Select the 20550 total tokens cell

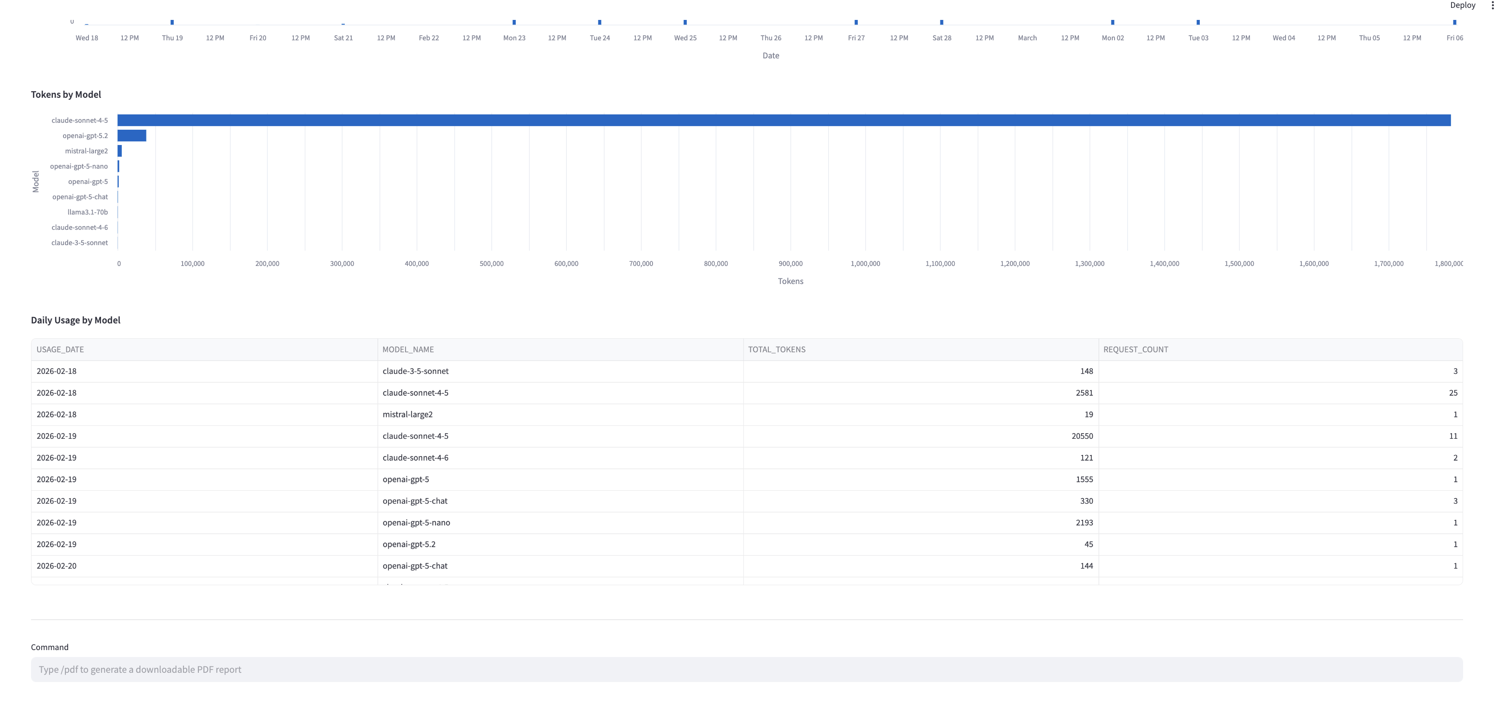point(1082,436)
